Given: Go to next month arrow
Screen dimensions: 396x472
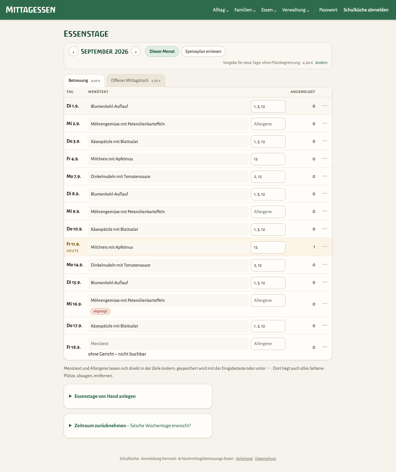Looking at the screenshot, I should pyautogui.click(x=136, y=52).
